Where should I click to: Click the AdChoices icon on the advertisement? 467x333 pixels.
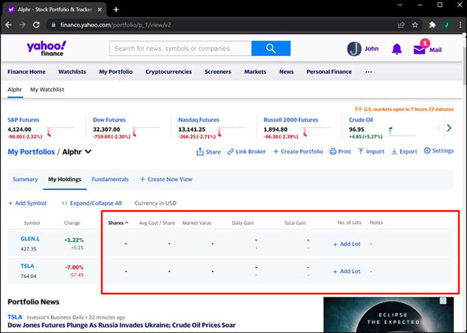(x=443, y=301)
